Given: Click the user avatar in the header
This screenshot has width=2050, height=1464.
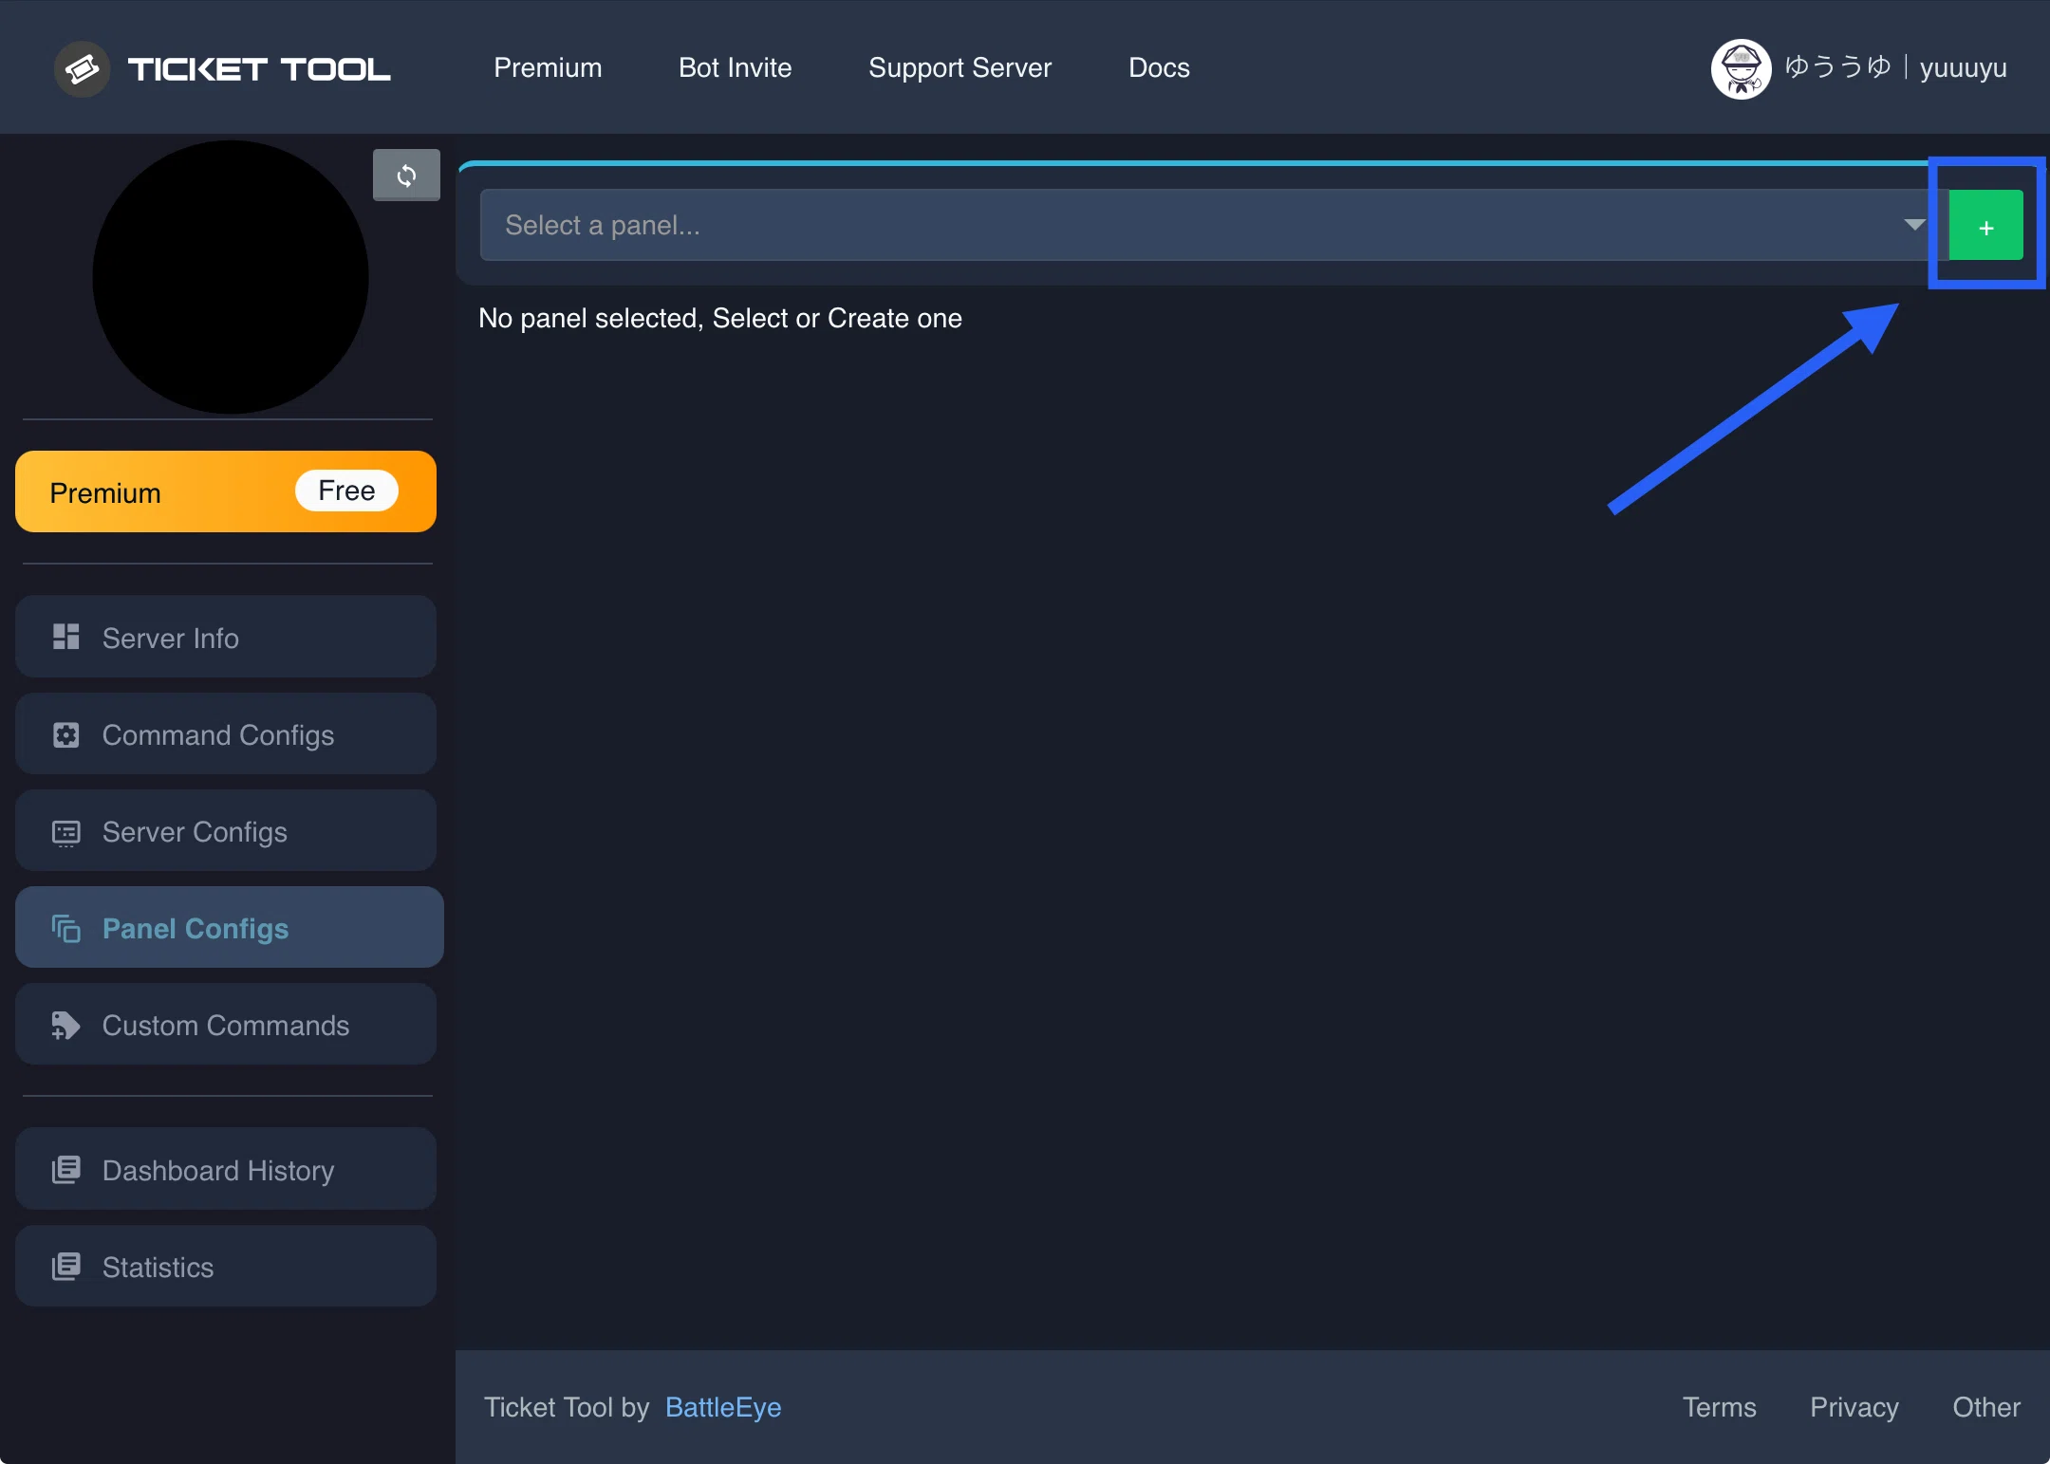Looking at the screenshot, I should pyautogui.click(x=1741, y=68).
